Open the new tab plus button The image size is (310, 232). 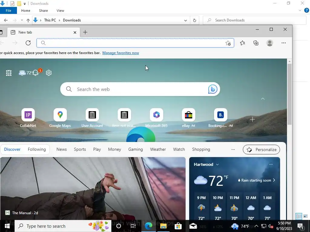pos(85,32)
